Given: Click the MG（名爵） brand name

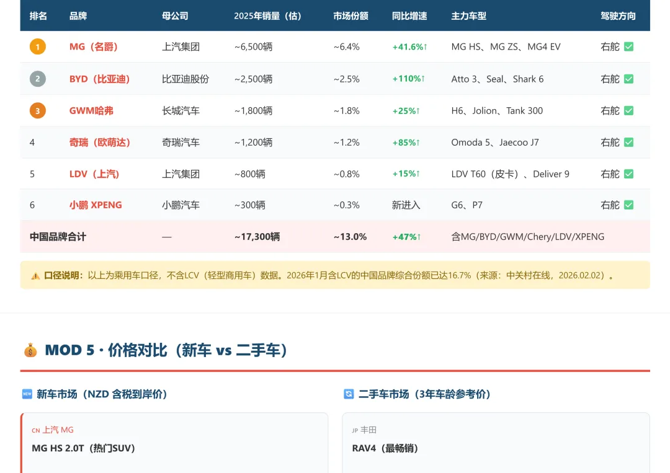Looking at the screenshot, I should coord(94,47).
